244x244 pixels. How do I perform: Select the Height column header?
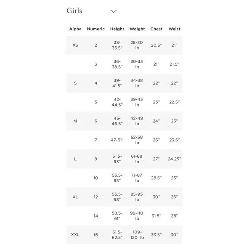[117, 29]
